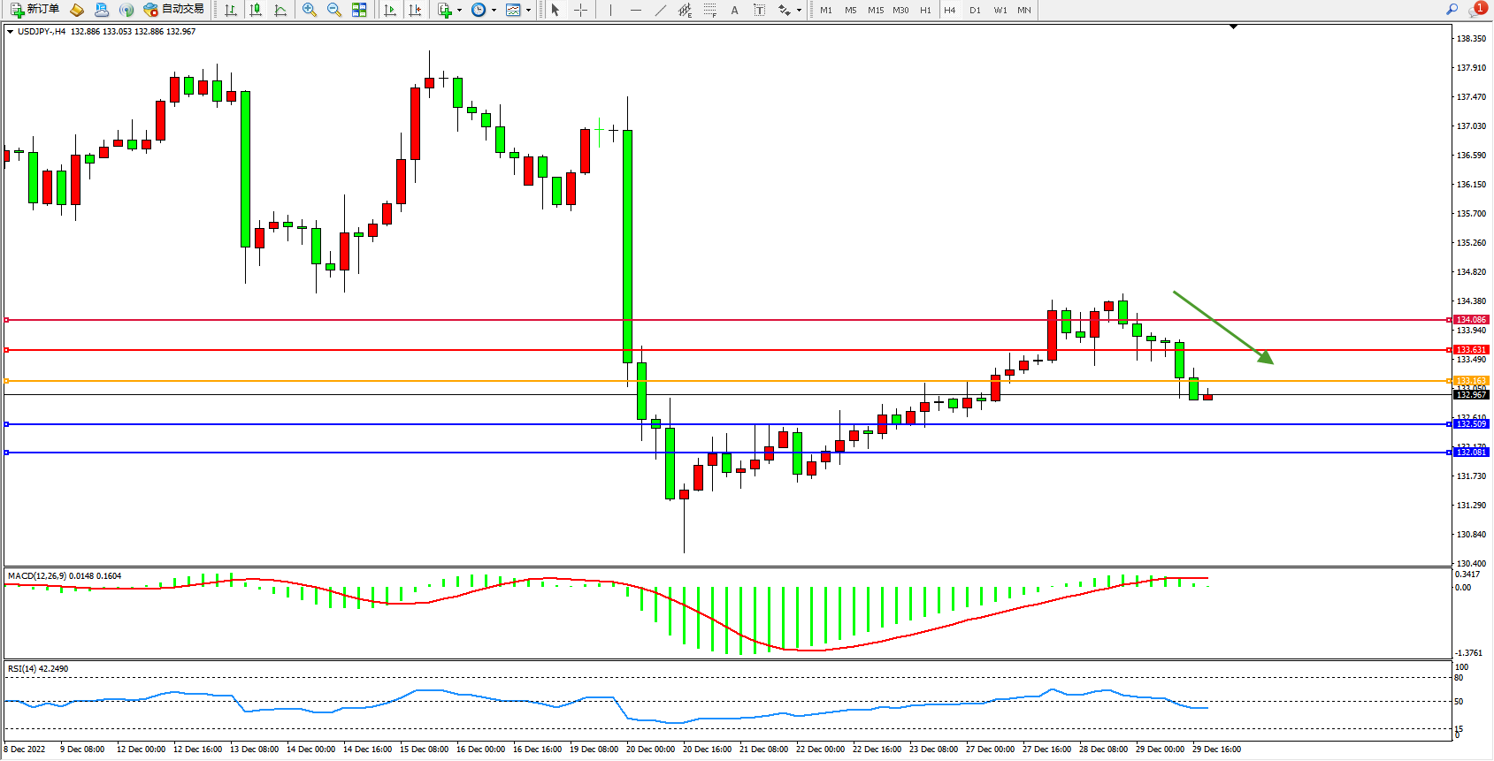
Task: Click the search magnifier in top right
Action: pyautogui.click(x=1452, y=10)
